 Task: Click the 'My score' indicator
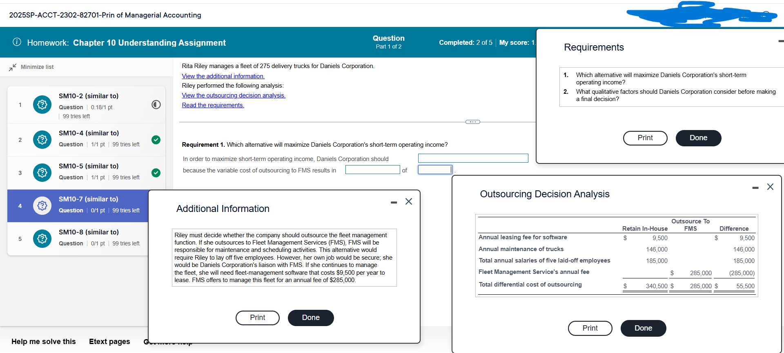(x=517, y=42)
